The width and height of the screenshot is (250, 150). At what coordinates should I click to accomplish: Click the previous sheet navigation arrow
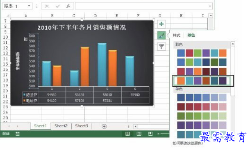(x=9, y=126)
